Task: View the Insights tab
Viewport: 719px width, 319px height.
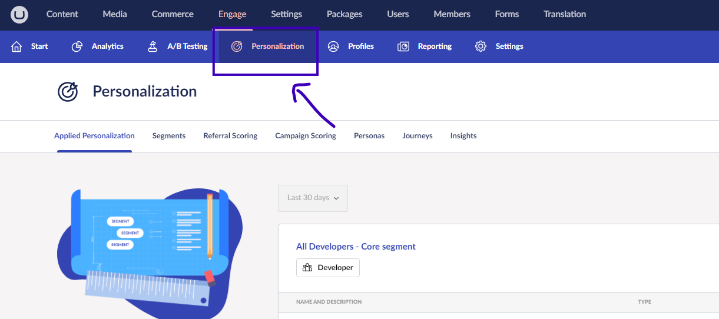Action: click(x=463, y=136)
